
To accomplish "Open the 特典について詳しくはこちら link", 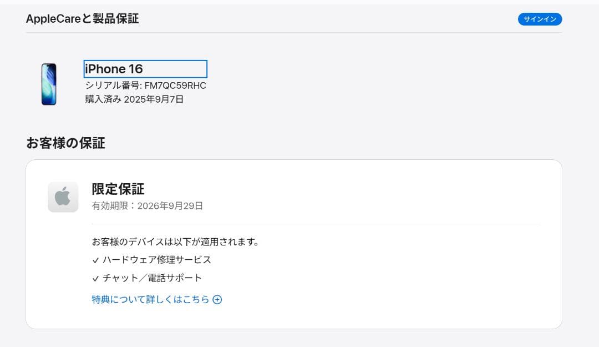I will (151, 299).
